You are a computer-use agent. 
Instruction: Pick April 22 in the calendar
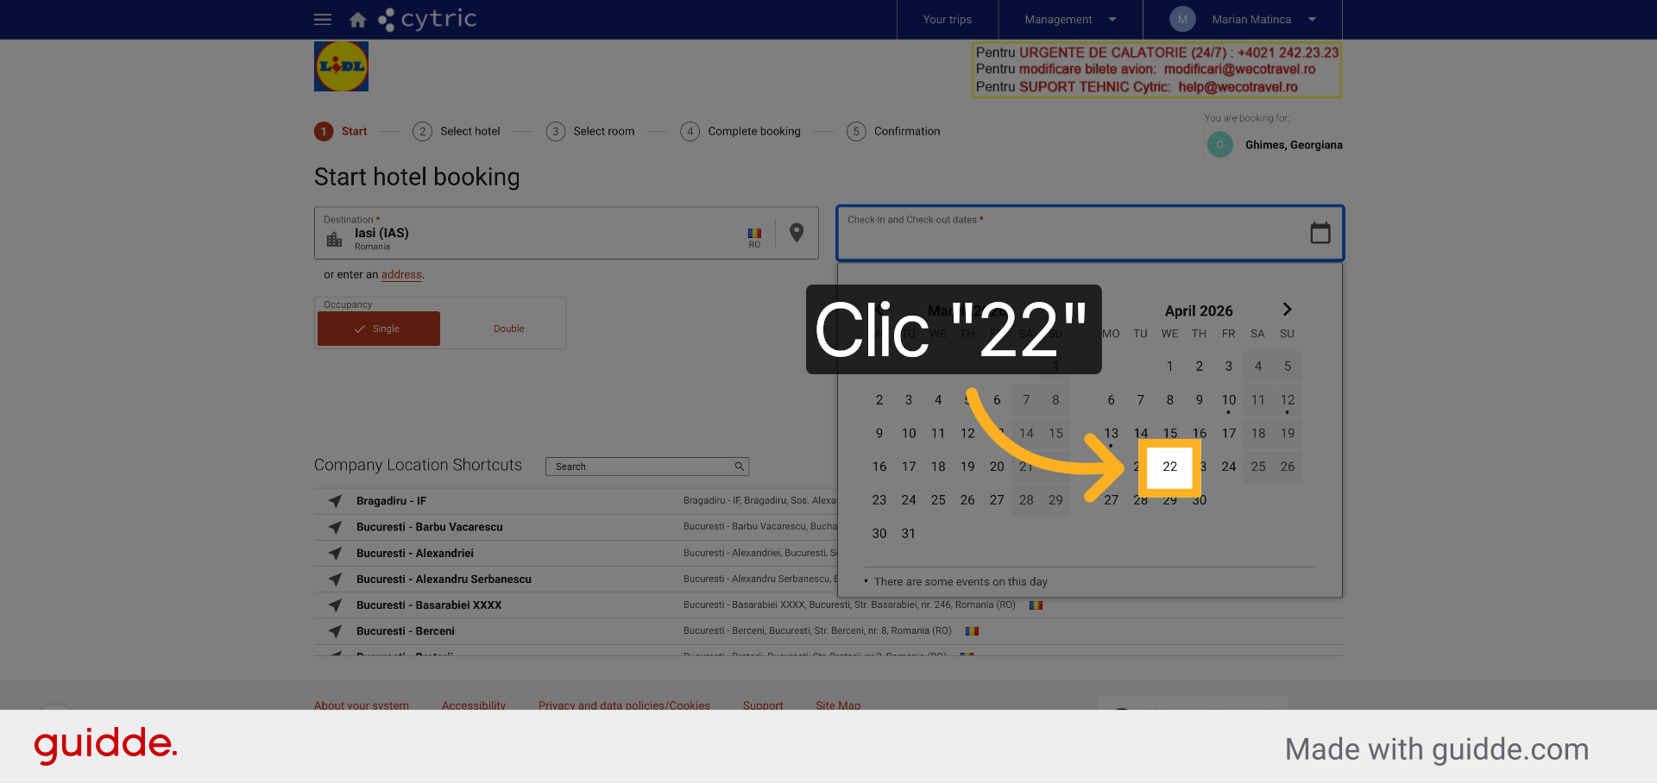point(1169,467)
